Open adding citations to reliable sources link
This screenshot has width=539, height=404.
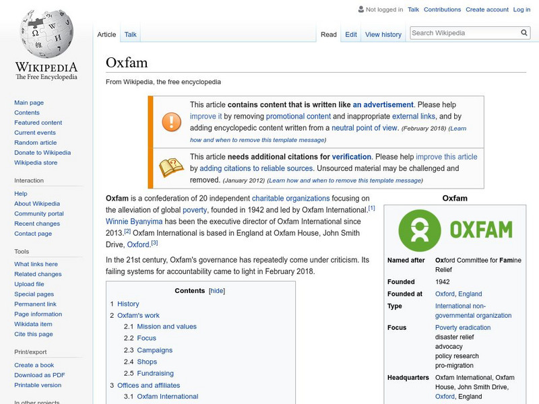click(256, 168)
